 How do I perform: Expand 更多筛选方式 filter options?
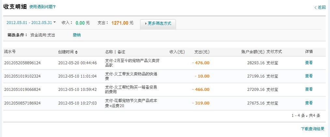coord(158,24)
